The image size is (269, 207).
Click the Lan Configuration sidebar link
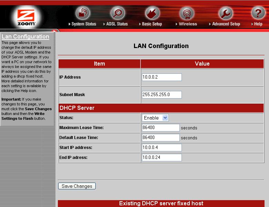tap(25, 37)
